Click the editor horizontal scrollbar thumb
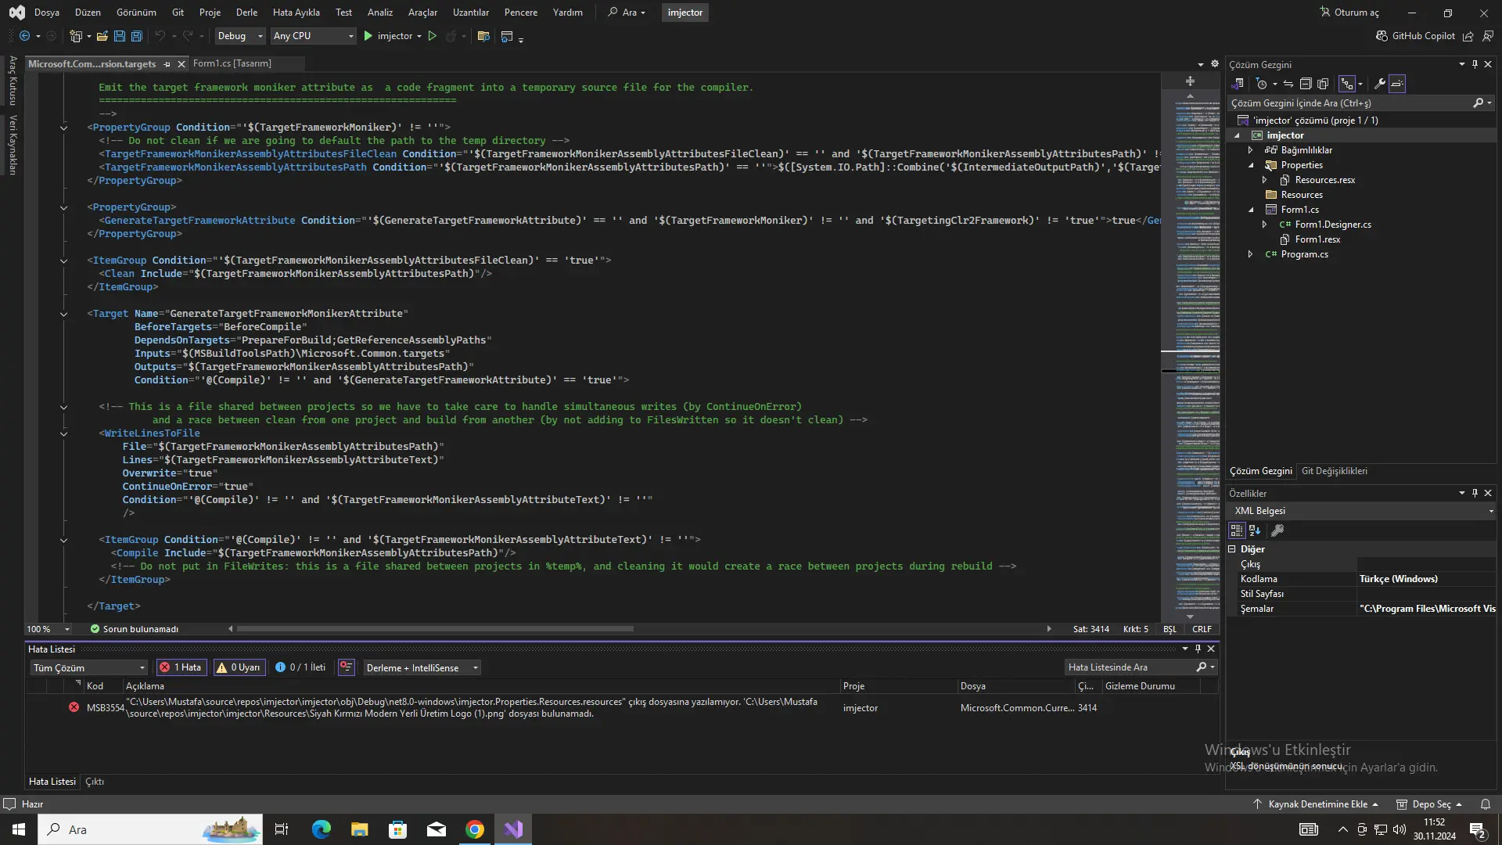Screen dimensions: 1502x845 coord(435,628)
